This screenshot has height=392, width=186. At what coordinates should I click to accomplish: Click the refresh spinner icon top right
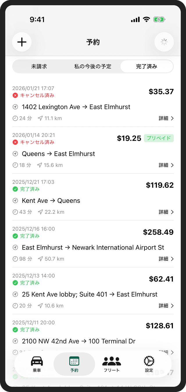[164, 42]
